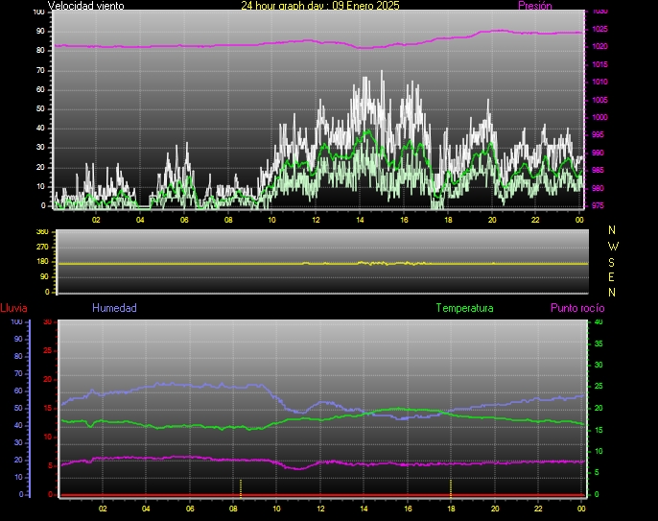Click the '1025' pressure axis value
This screenshot has width=658, height=521.
tap(599, 30)
